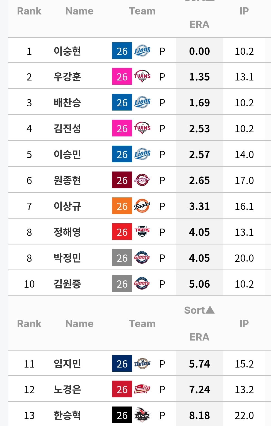Sort by the Name header in the lower table
Viewport: 271px width, 426px height.
pos(79,324)
